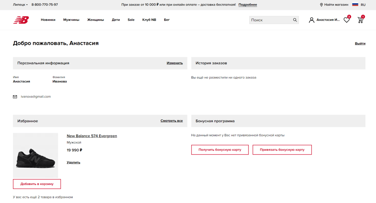
Task: Click the Выйти logout link
Action: pyautogui.click(x=360, y=43)
